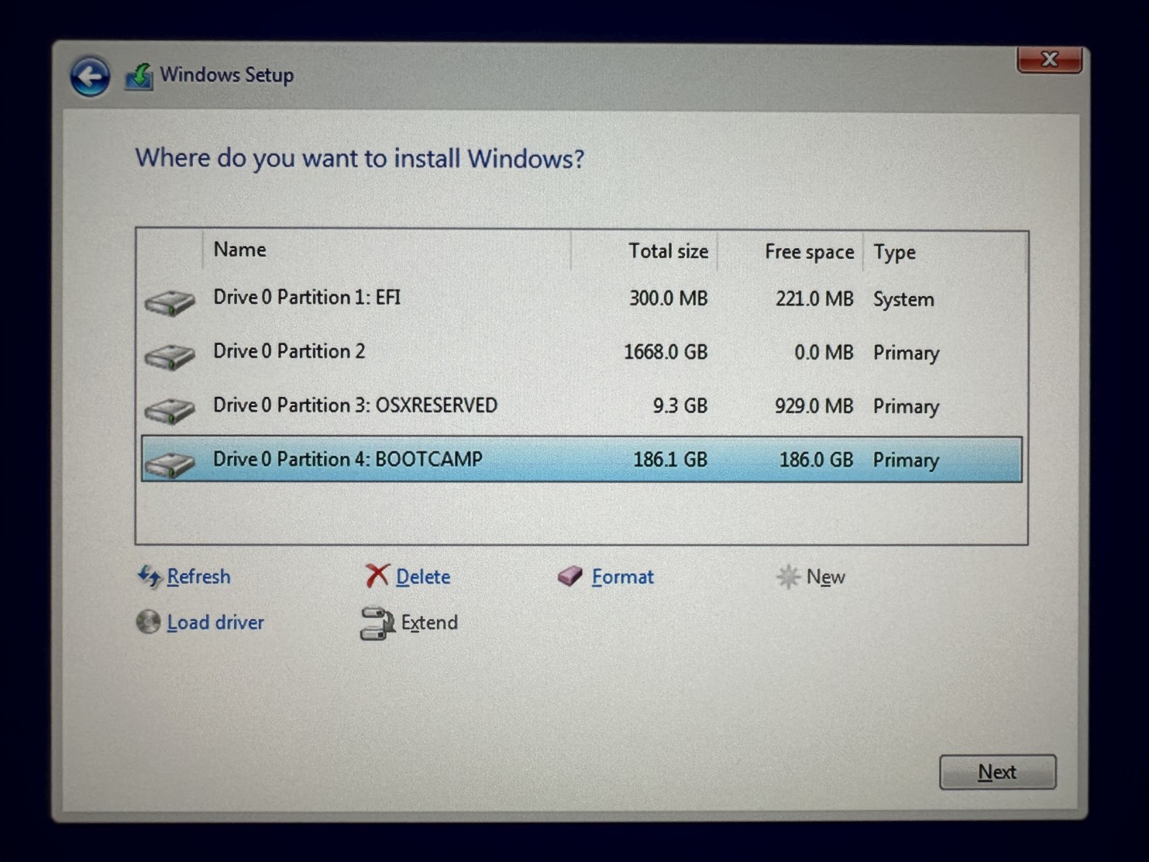This screenshot has width=1149, height=862.
Task: Click the Refresh arrows icon
Action: [x=149, y=576]
